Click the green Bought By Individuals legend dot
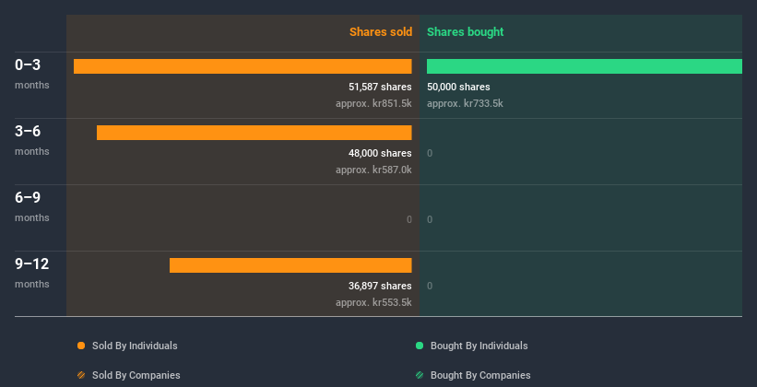Viewport: 757px width, 387px height. tap(420, 346)
